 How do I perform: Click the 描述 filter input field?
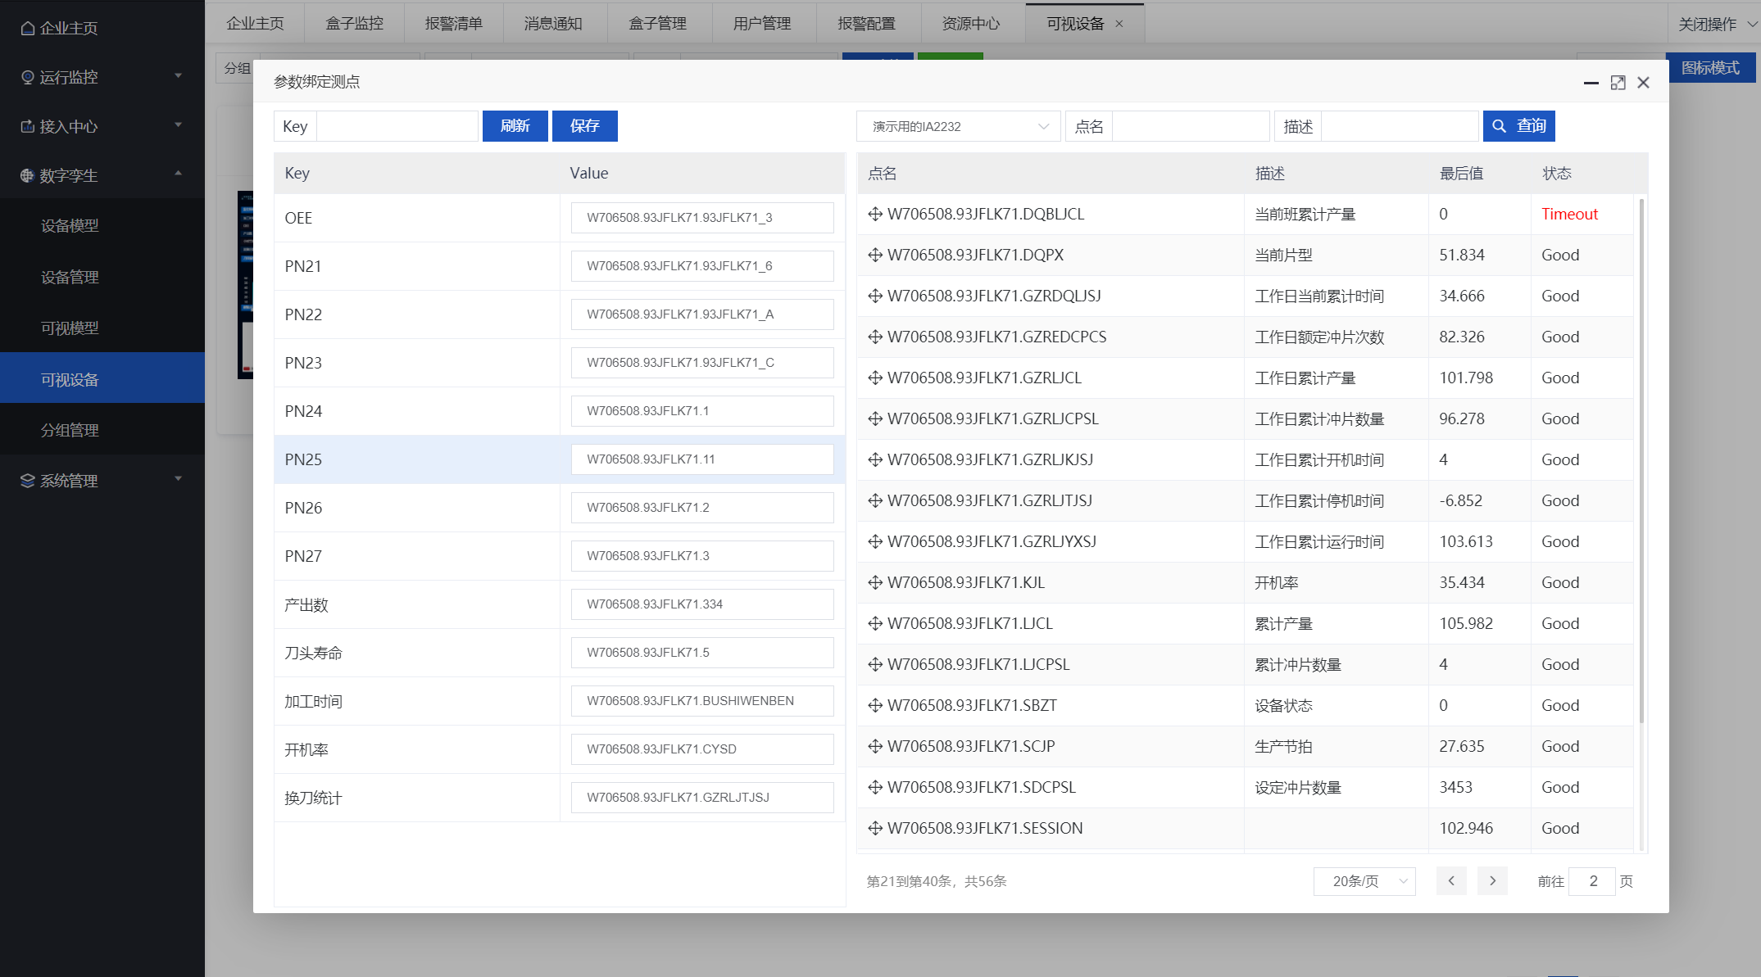click(1400, 126)
